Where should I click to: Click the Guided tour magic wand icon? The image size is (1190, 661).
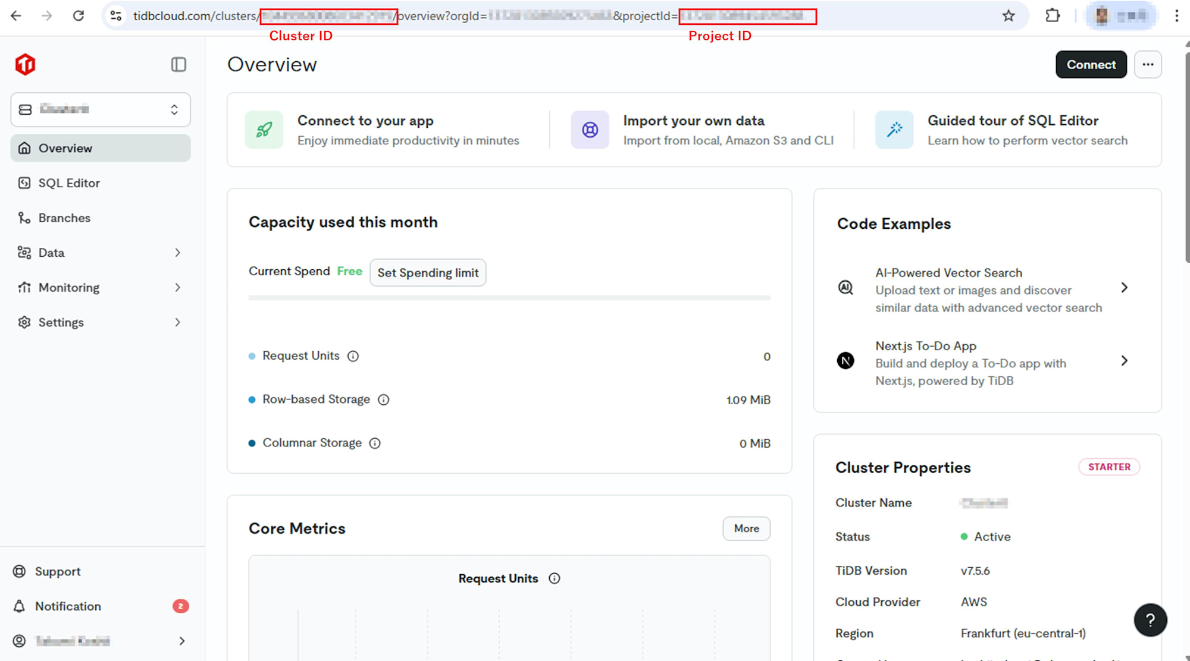(894, 130)
